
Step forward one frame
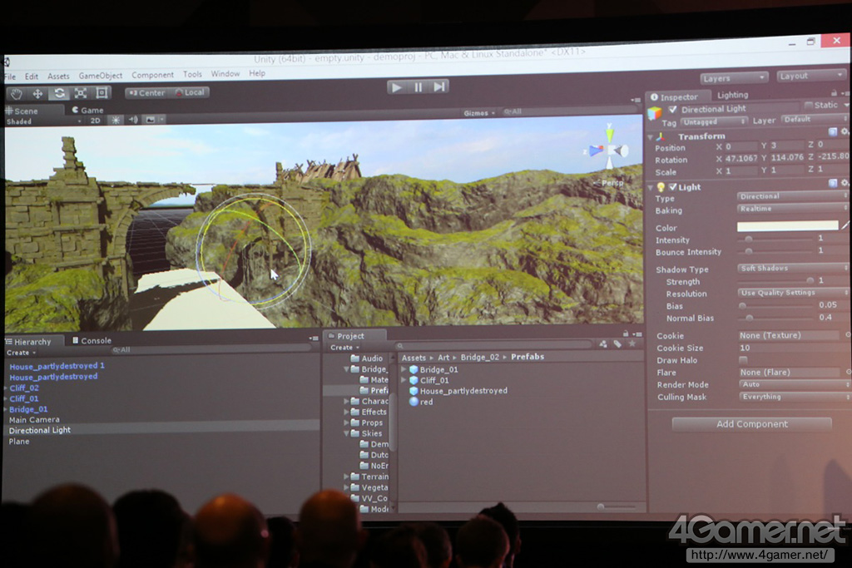[x=439, y=86]
